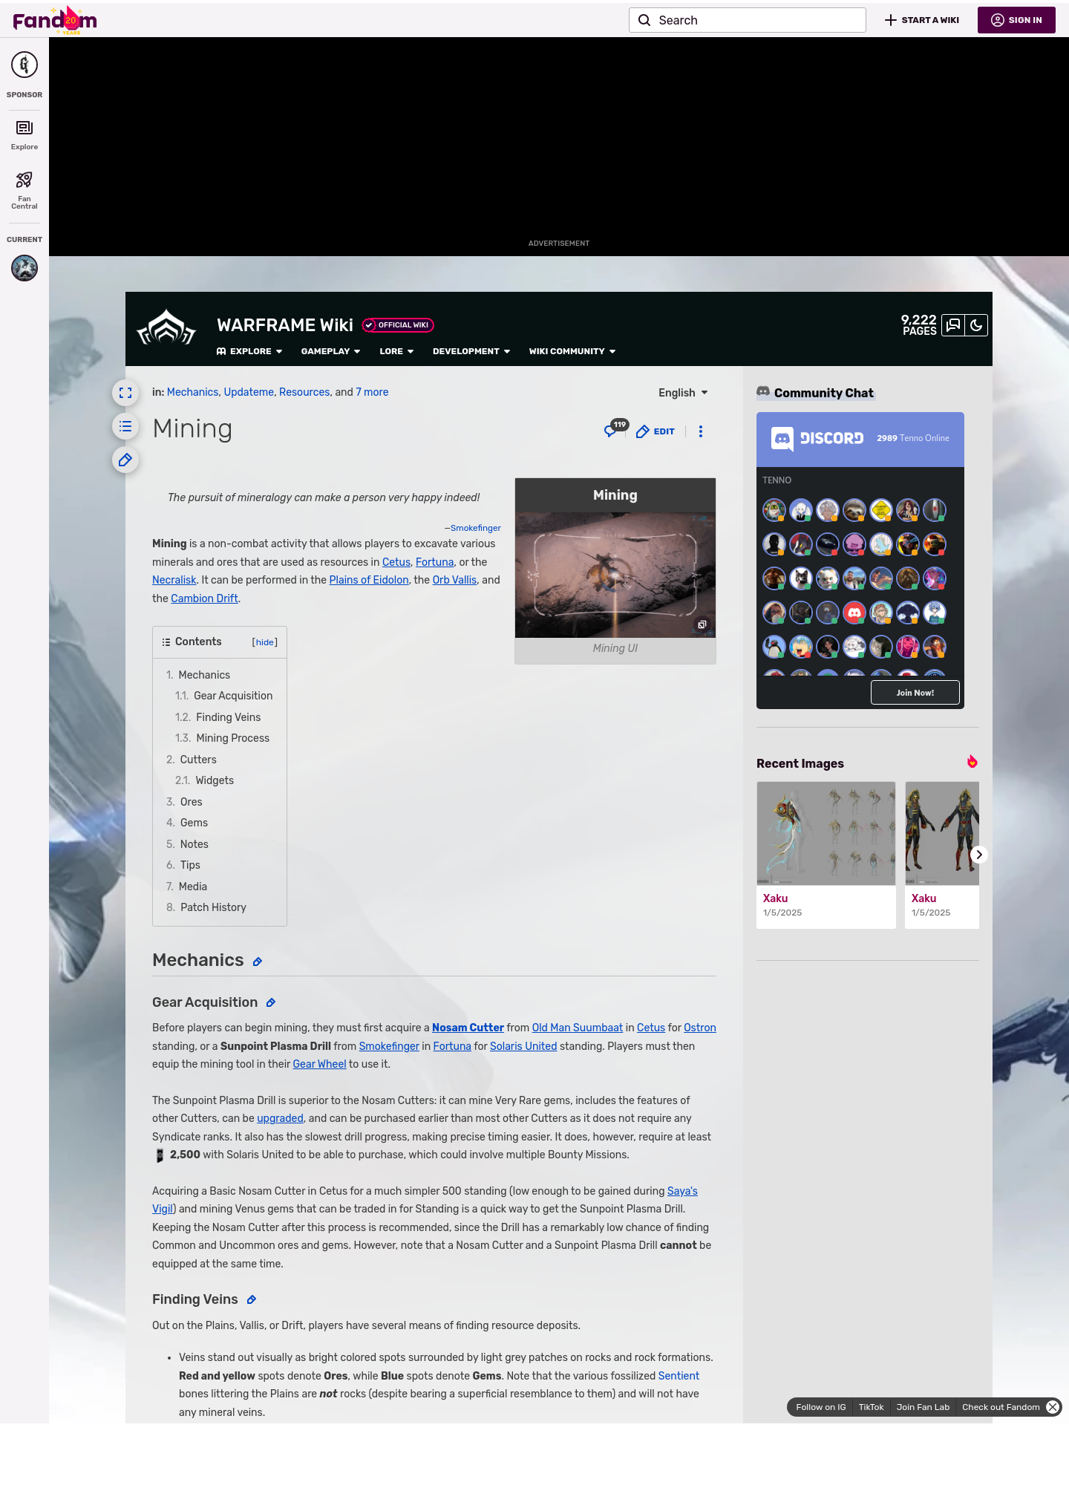Close the bottom Fandom promo bar
The image size is (1069, 1485).
tap(1053, 1407)
